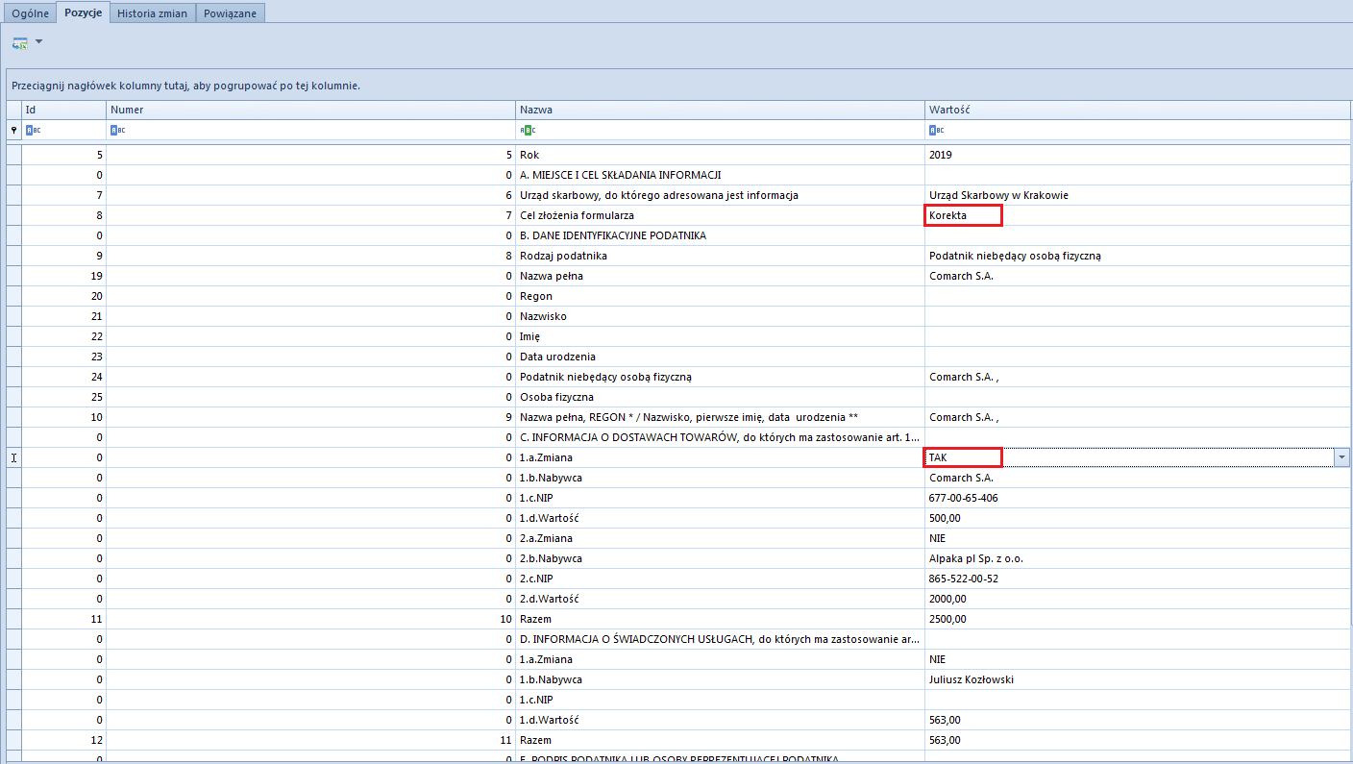Expand the TAK value dropdown for 1.a.Zmiana
The height and width of the screenshot is (764, 1353).
1341,458
